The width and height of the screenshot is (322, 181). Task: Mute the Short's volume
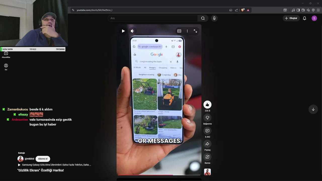pos(132,31)
